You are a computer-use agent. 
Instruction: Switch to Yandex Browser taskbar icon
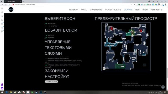tap(28, 92)
